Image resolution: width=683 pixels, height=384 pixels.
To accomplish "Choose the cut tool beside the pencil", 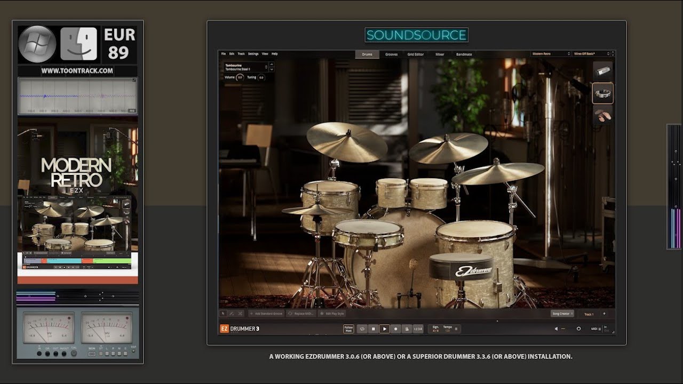I will tap(240, 314).
